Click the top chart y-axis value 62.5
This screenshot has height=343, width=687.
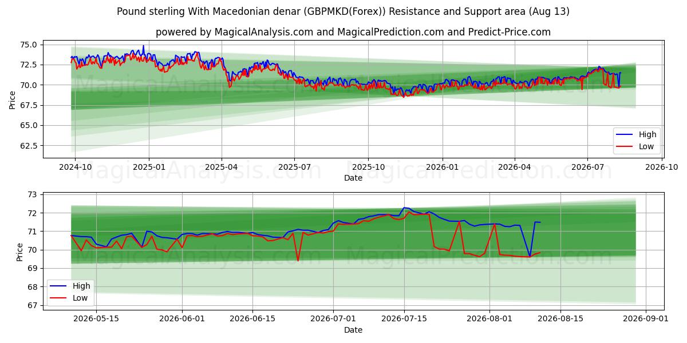[28, 146]
